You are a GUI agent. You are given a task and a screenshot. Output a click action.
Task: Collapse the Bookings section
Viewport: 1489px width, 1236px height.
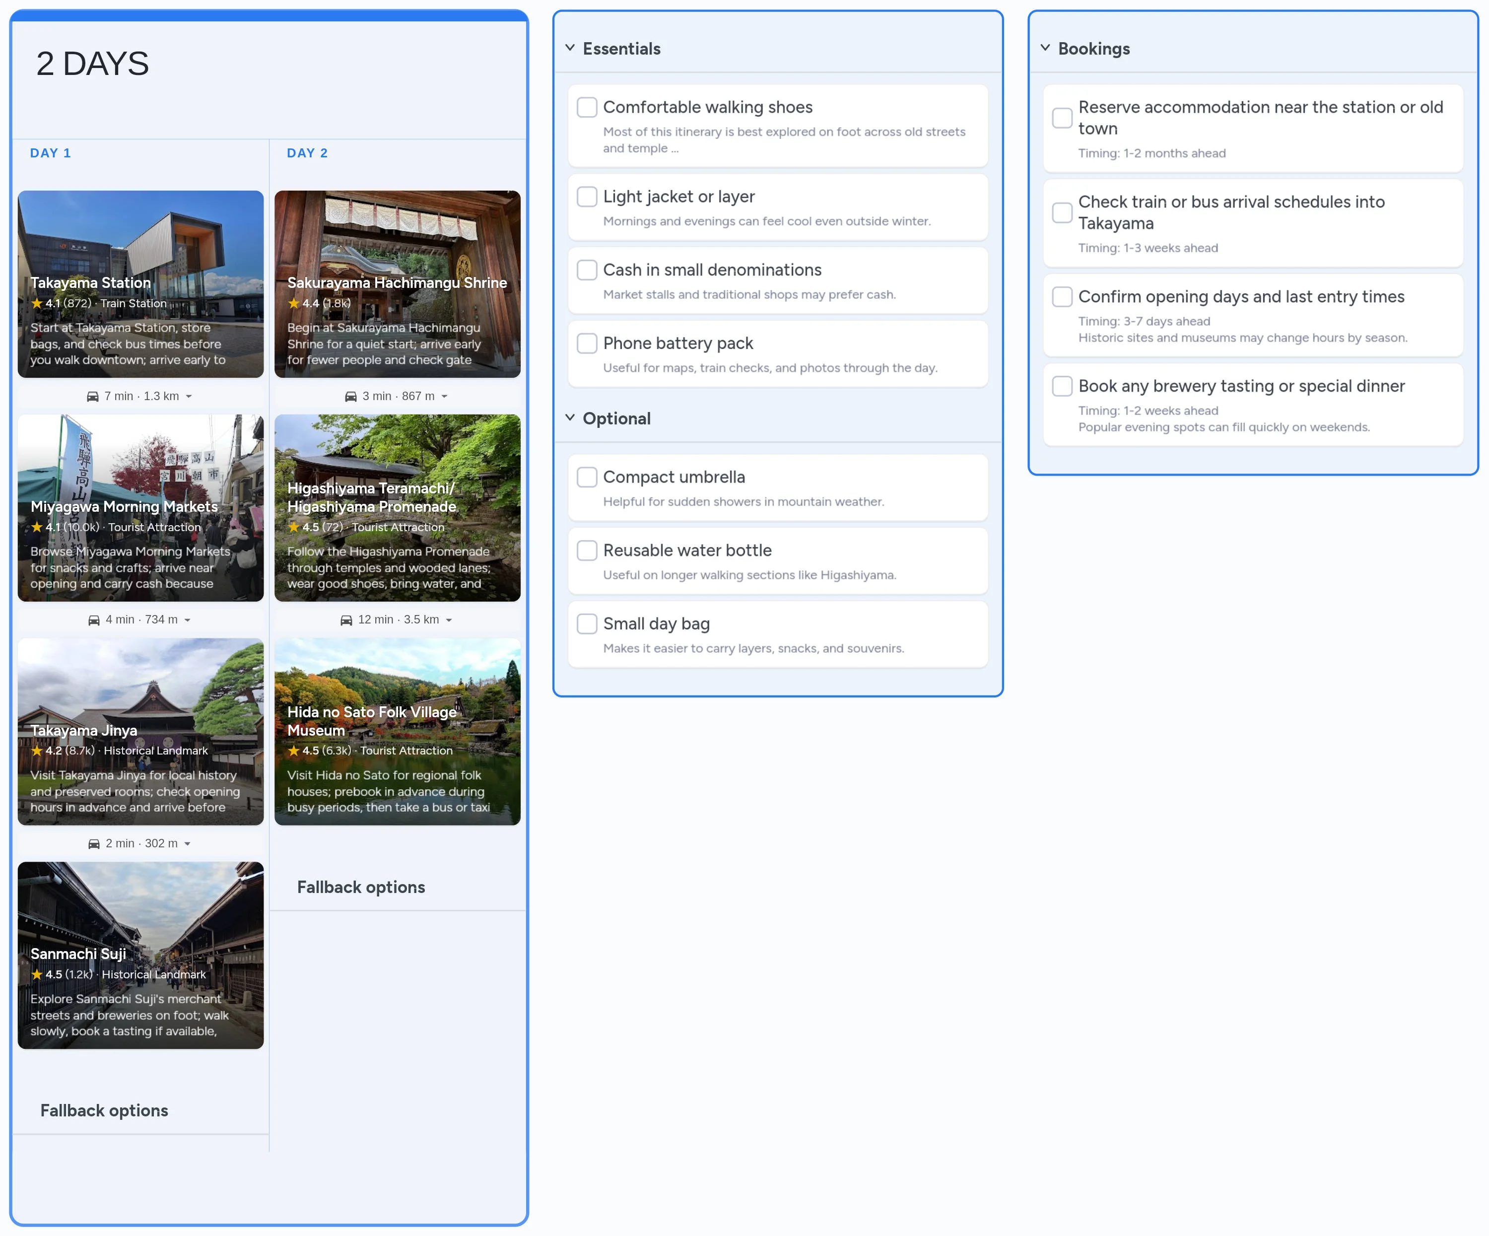[x=1045, y=48]
